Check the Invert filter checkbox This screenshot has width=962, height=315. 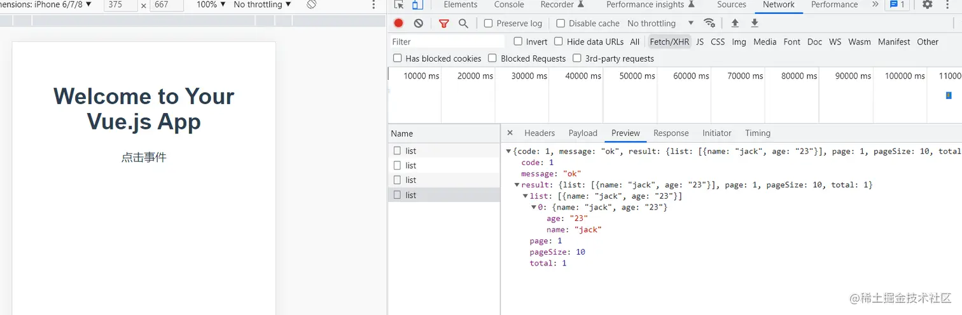pyautogui.click(x=519, y=41)
